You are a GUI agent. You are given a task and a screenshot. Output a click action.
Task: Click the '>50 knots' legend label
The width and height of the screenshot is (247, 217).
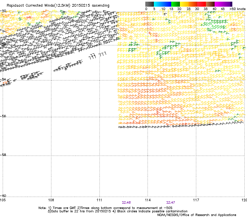tap(237, 9)
